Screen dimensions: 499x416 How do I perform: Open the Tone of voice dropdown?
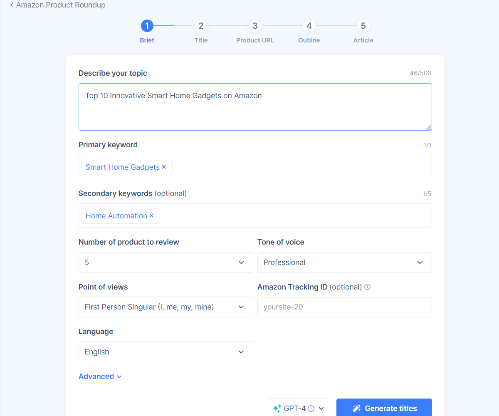344,262
